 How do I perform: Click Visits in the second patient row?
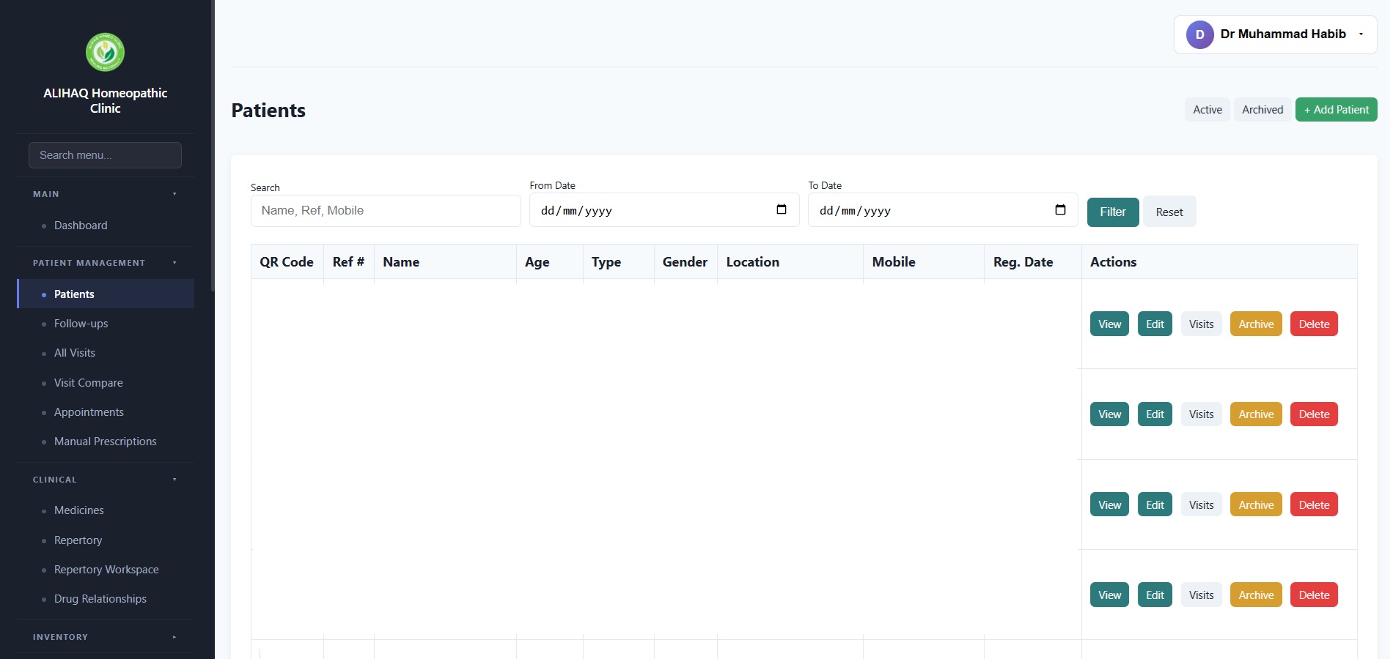pyautogui.click(x=1201, y=414)
